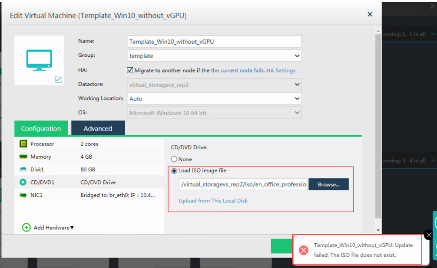Open the Group dropdown showing template
Screen dimensions: 437x268
214,56
